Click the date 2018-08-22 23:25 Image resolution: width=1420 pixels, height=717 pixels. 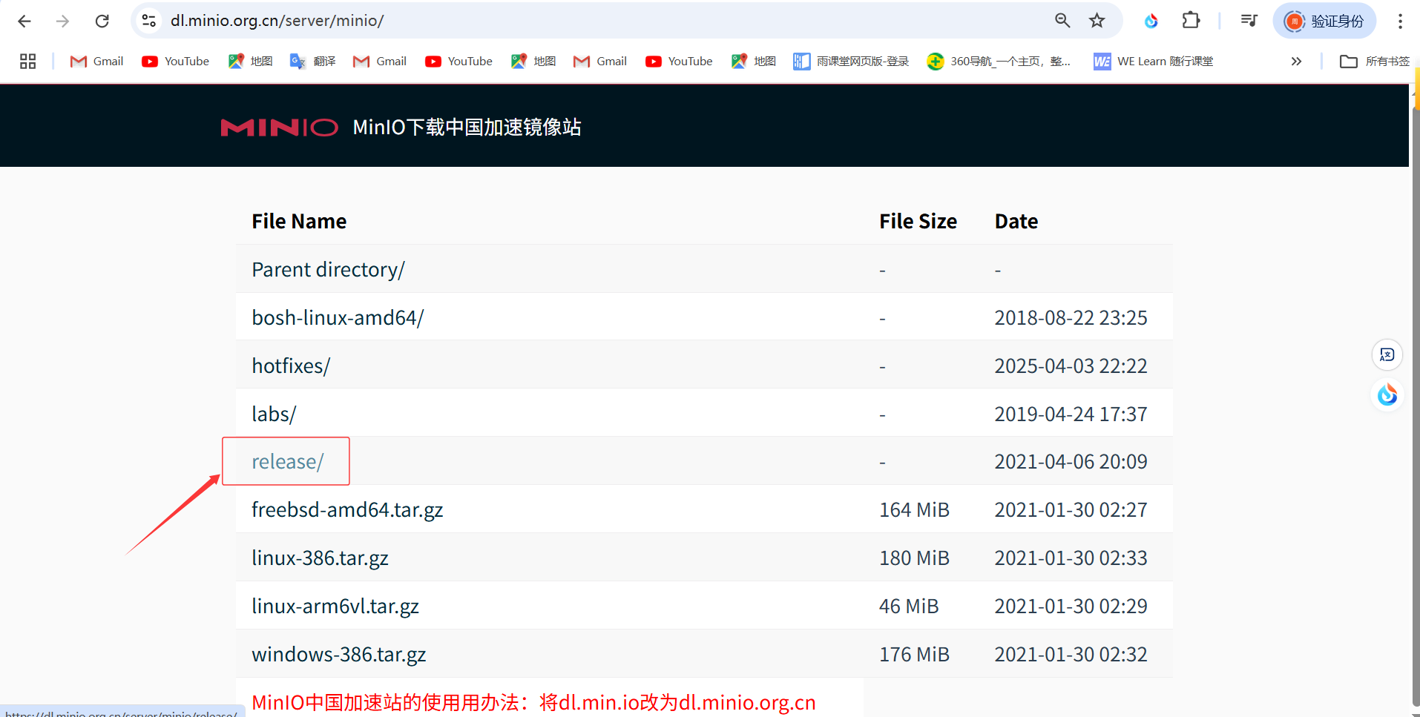tap(1071, 317)
